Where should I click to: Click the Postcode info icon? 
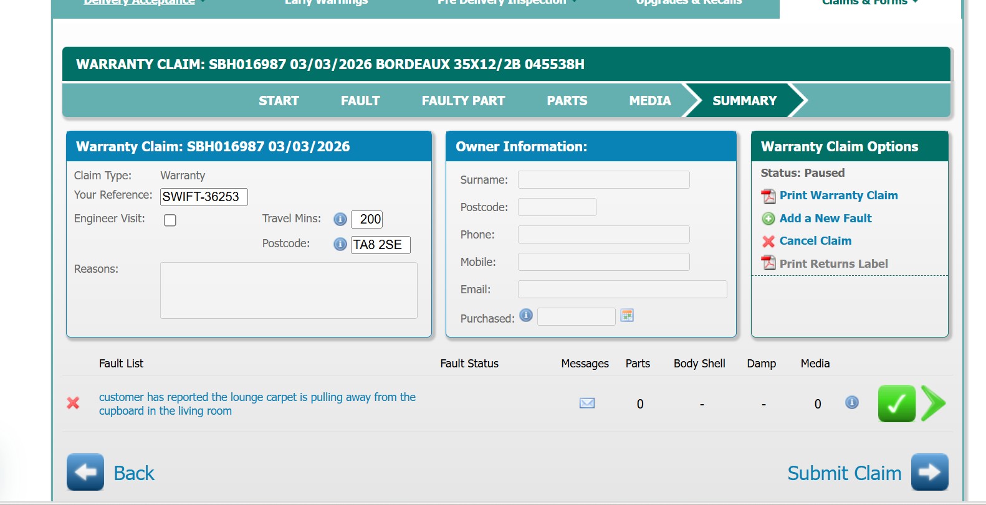coord(340,244)
